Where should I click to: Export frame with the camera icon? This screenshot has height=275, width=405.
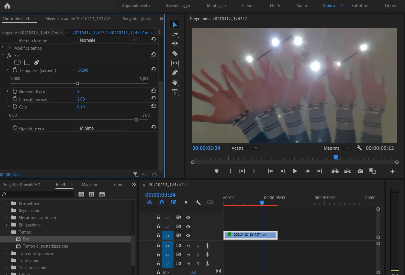pos(360,171)
